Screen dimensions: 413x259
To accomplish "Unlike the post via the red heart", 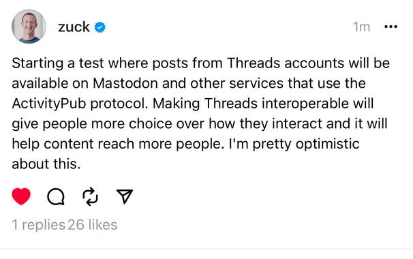I will [21, 196].
